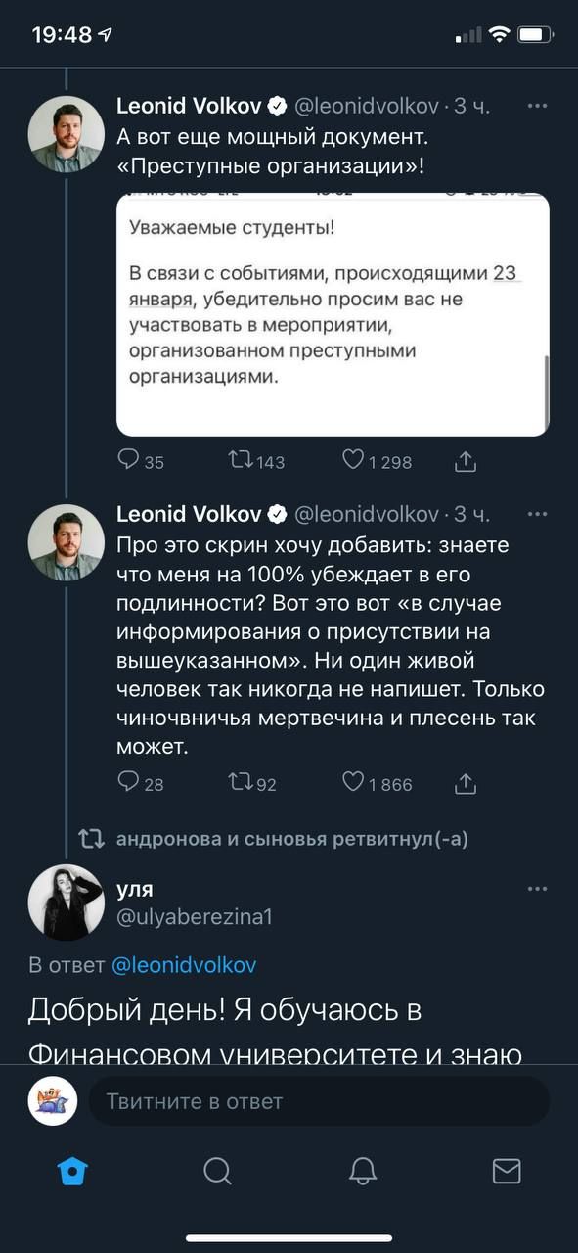
Task: Open more options on first Volkov tweet
Action: tap(537, 104)
